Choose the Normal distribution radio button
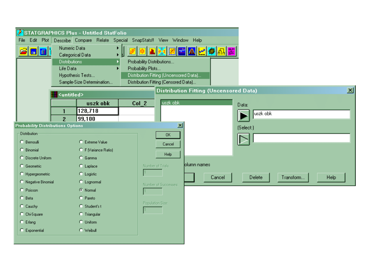This screenshot has height=260, width=368. click(81, 190)
